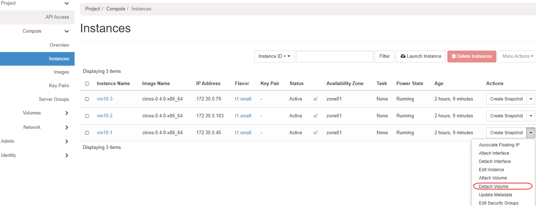Open the More Actions dropdown
This screenshot has height=206, width=536.
517,56
